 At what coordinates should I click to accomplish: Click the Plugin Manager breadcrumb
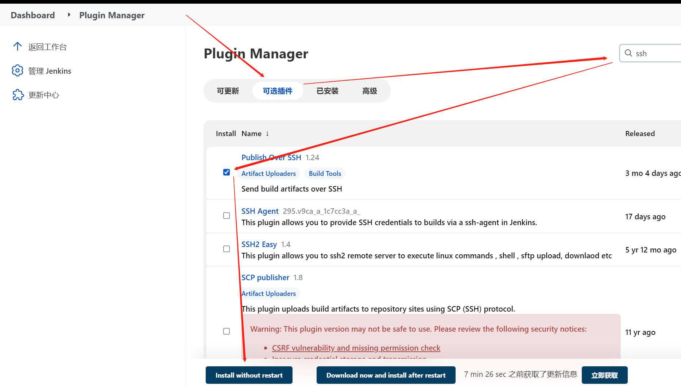112,15
